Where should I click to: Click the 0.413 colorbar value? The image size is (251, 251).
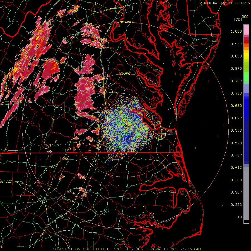(236, 168)
